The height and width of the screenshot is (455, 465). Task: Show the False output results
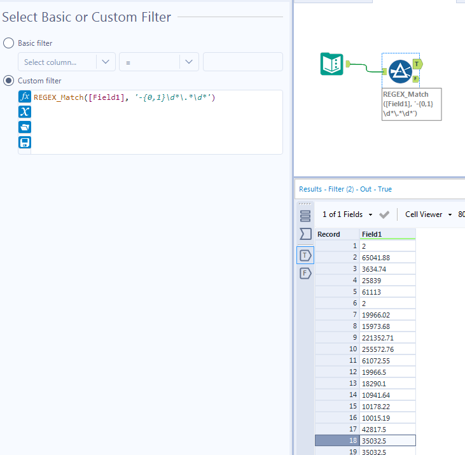[x=305, y=273]
